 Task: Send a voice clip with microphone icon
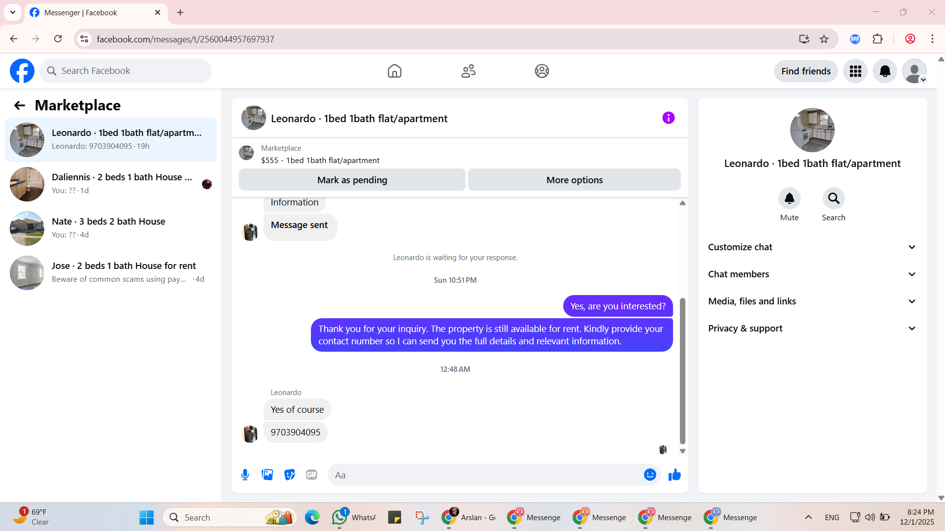245,475
